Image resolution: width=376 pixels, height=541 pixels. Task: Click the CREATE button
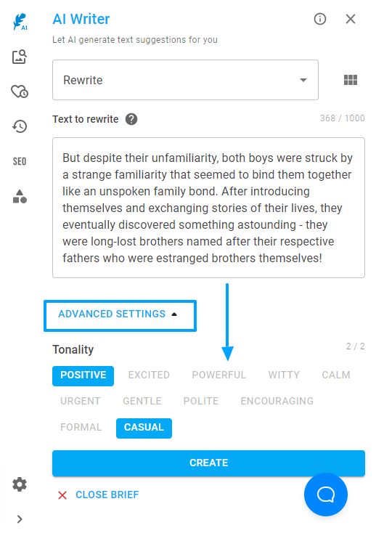pos(209,463)
